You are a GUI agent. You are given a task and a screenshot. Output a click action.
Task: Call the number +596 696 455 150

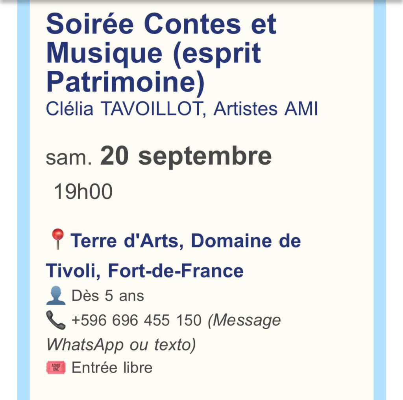pyautogui.click(x=136, y=320)
